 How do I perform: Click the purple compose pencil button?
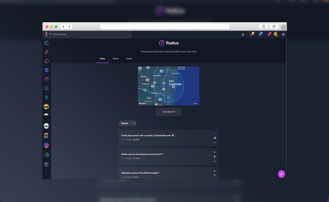(282, 174)
